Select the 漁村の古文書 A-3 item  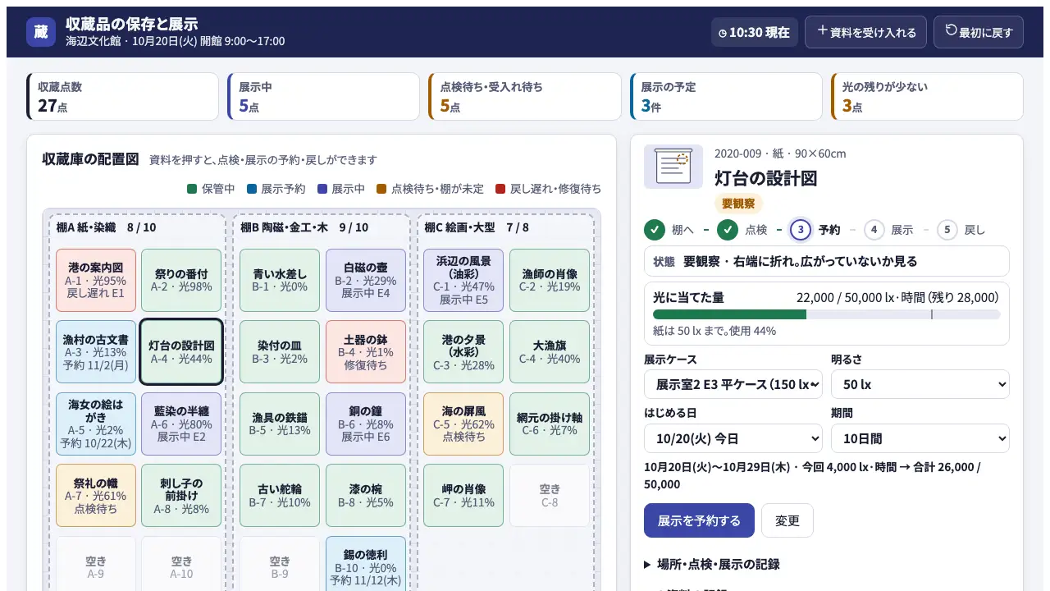pos(96,352)
